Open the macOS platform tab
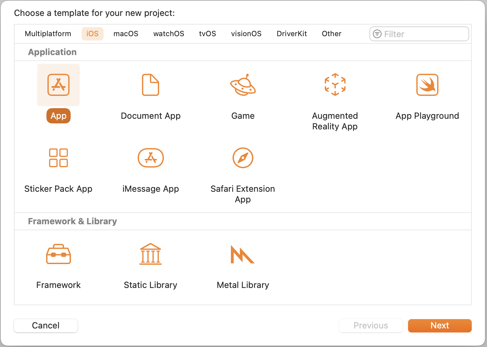Screen dimensions: 487x347 126,34
